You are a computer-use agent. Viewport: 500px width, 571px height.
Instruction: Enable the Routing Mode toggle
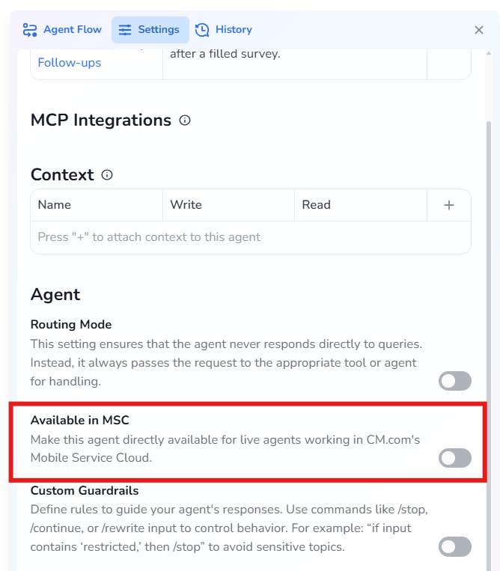(455, 381)
